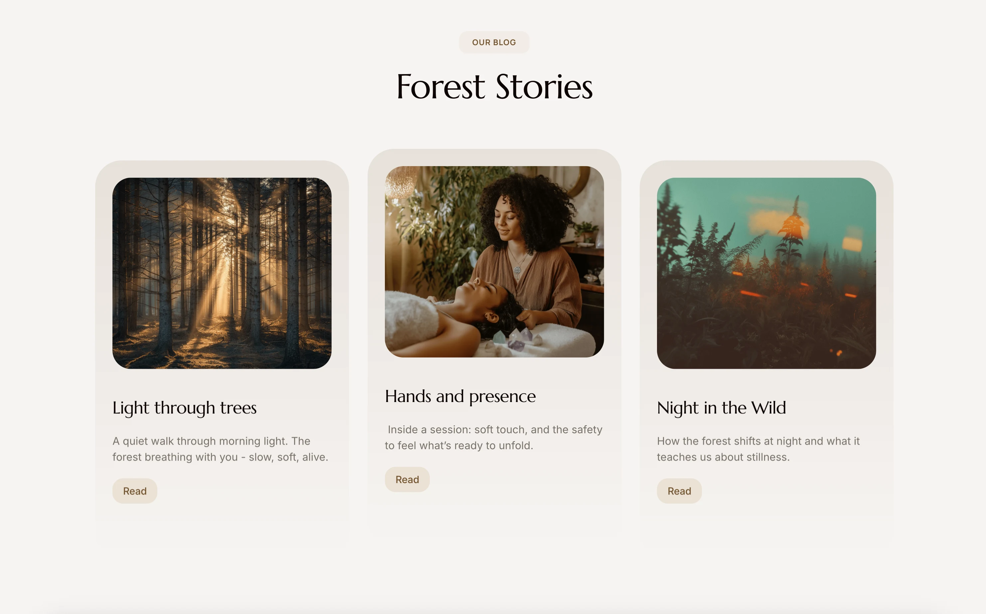Open the Light through trees article title
The height and width of the screenshot is (614, 986).
tap(185, 408)
